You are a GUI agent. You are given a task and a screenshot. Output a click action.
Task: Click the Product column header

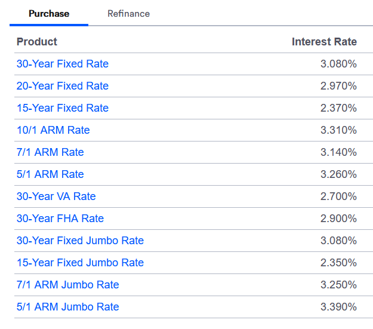37,42
